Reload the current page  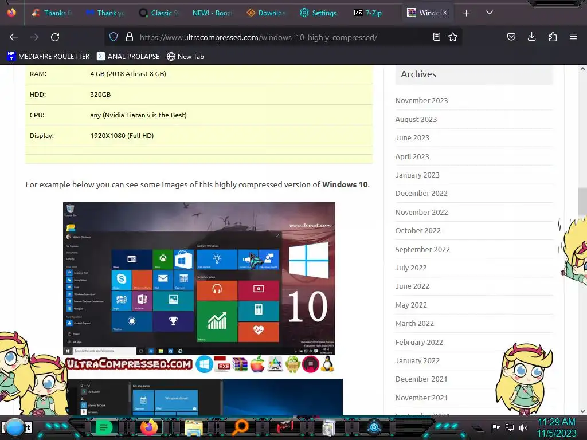coord(55,37)
